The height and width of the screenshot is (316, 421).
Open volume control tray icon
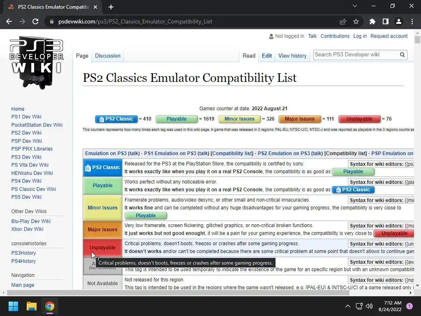[369, 306]
